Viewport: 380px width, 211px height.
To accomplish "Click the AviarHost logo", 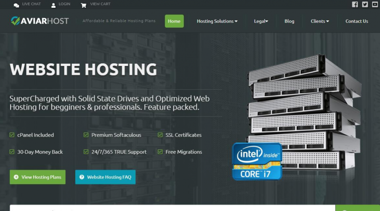I will coord(40,21).
